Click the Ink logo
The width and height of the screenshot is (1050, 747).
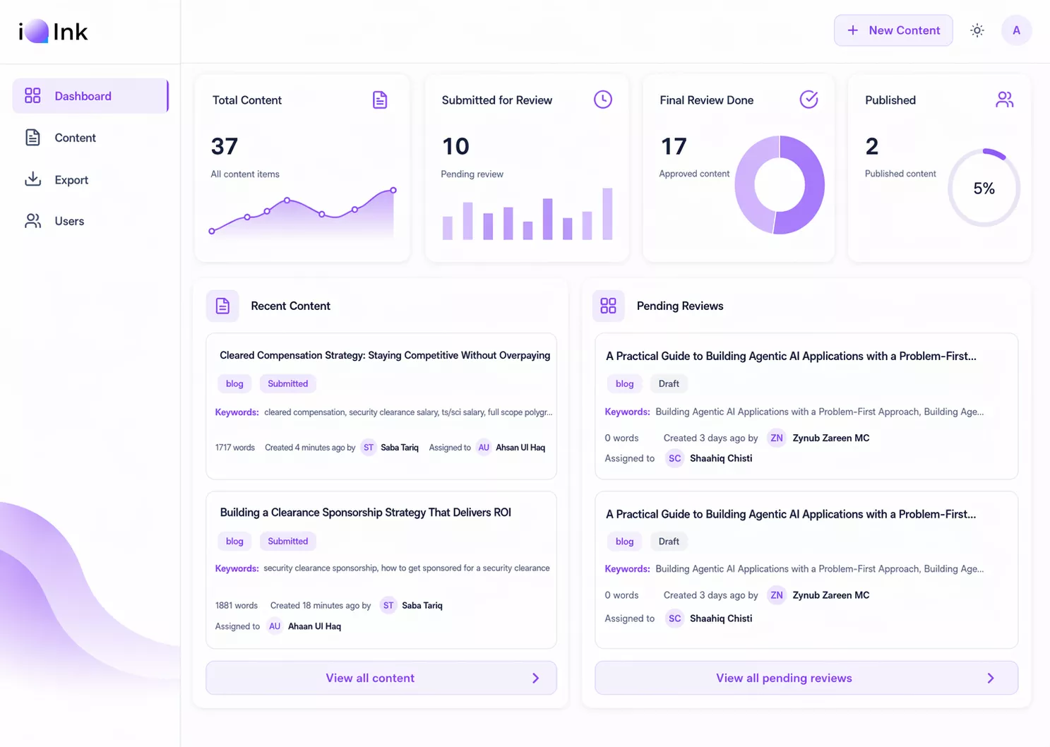[53, 31]
